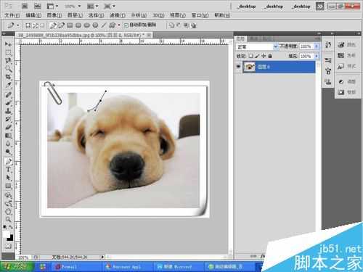Viewport: 363px width, 272px height.
Task: Click the background color swatch
Action: pos(10,238)
